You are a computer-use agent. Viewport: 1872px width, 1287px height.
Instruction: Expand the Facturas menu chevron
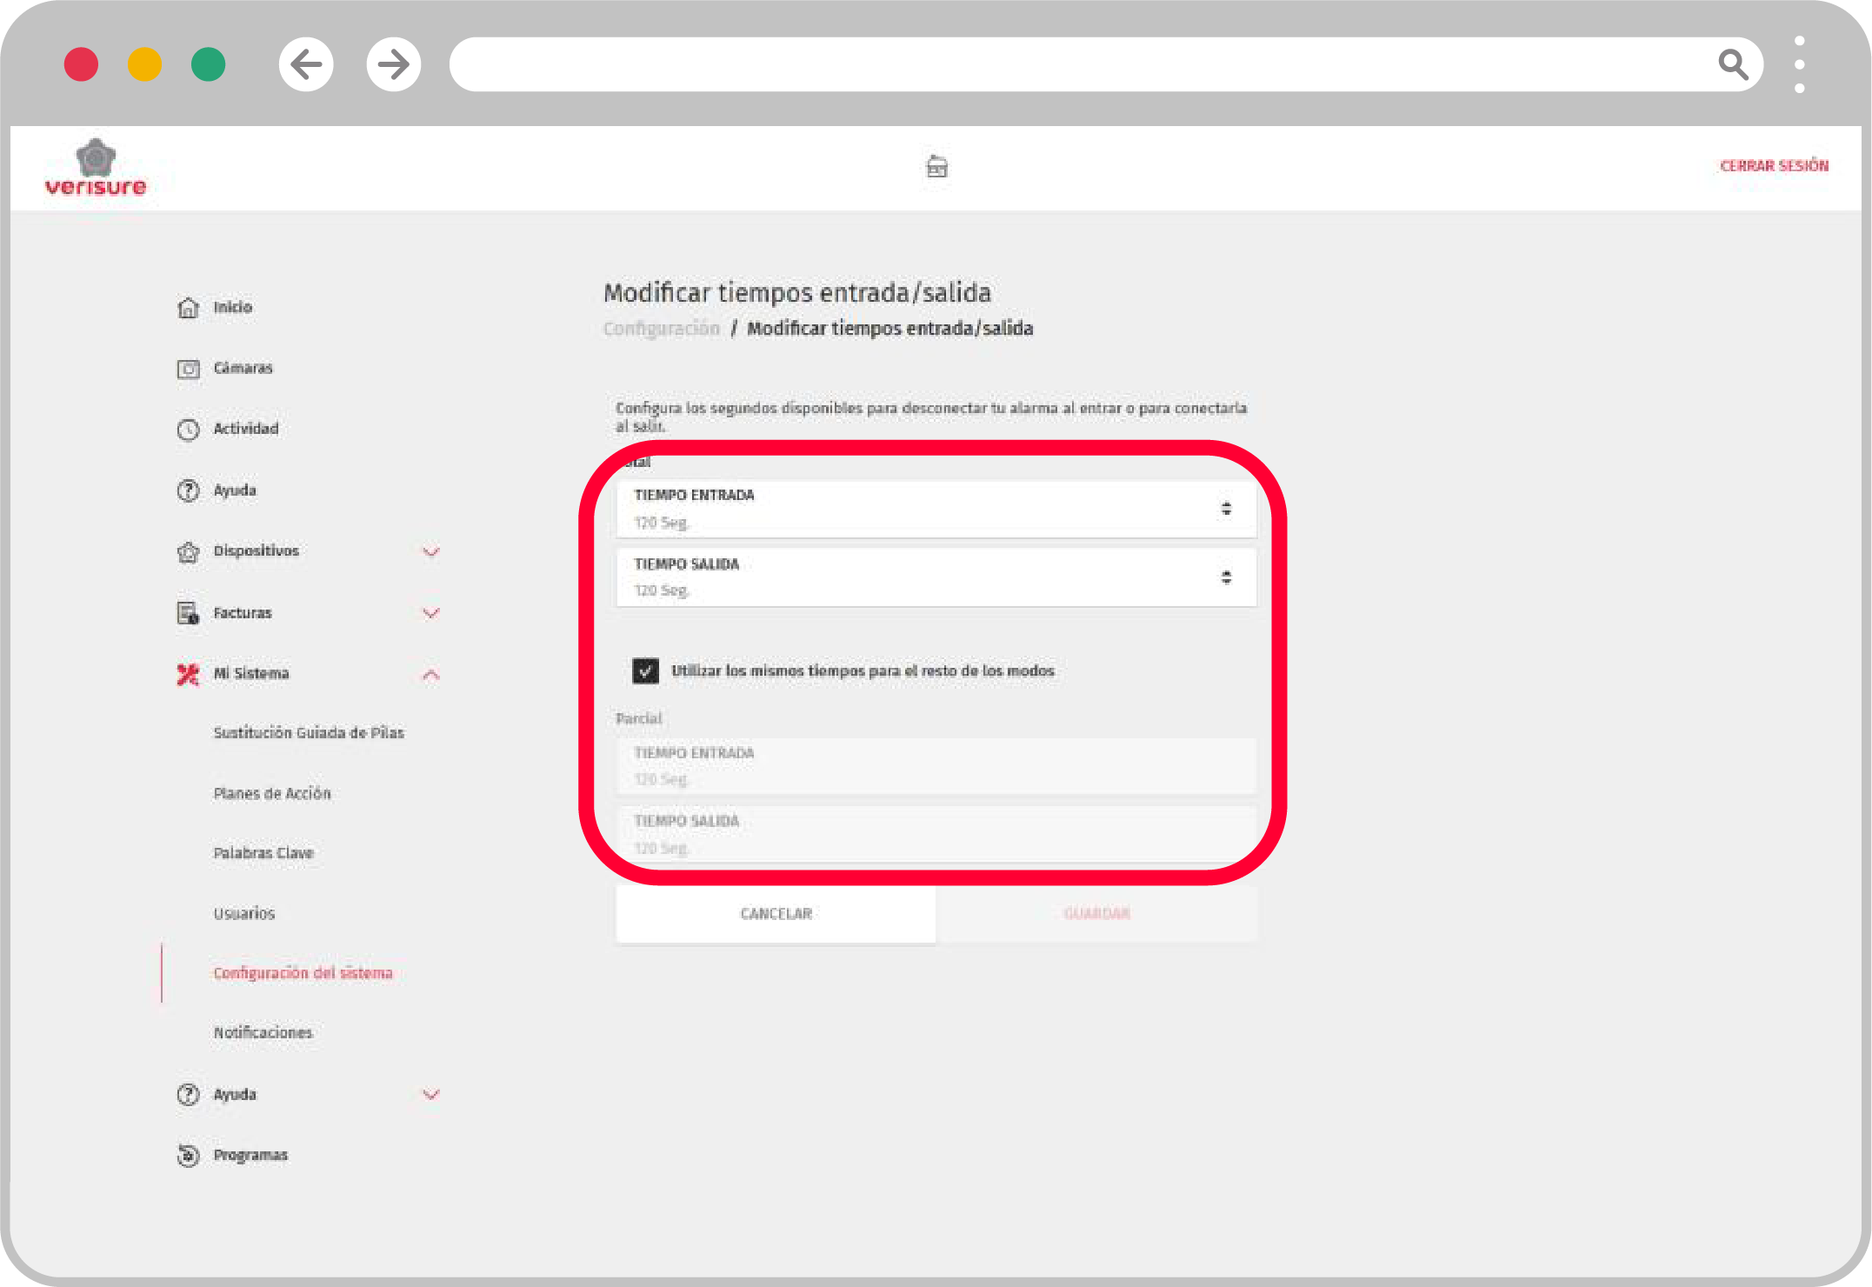430,613
